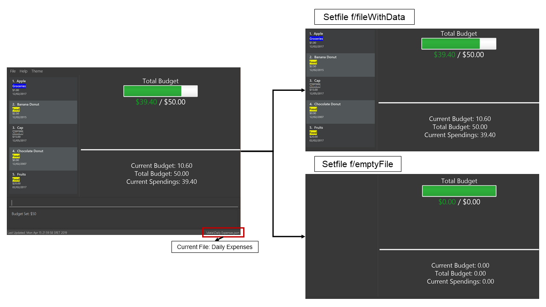Image resolution: width=546 pixels, height=307 pixels.
Task: Select Chocolate Donut expense in the menu-bar window
Action: click(x=43, y=159)
